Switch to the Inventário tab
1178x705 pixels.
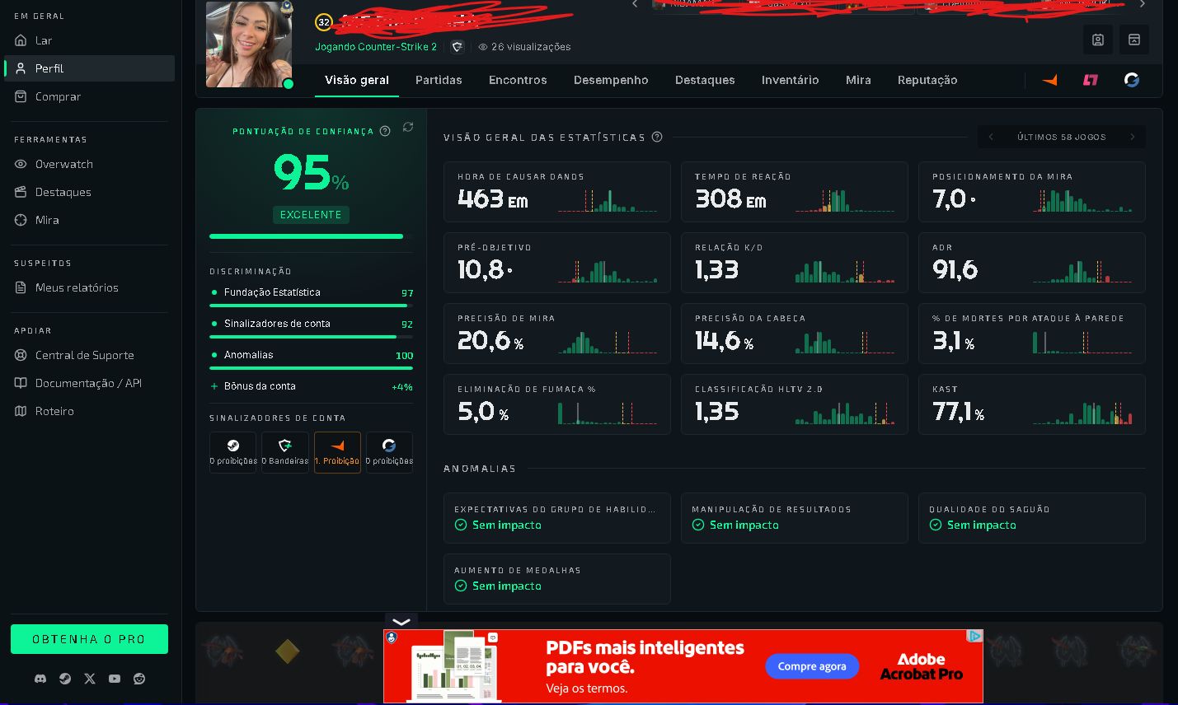click(x=790, y=80)
